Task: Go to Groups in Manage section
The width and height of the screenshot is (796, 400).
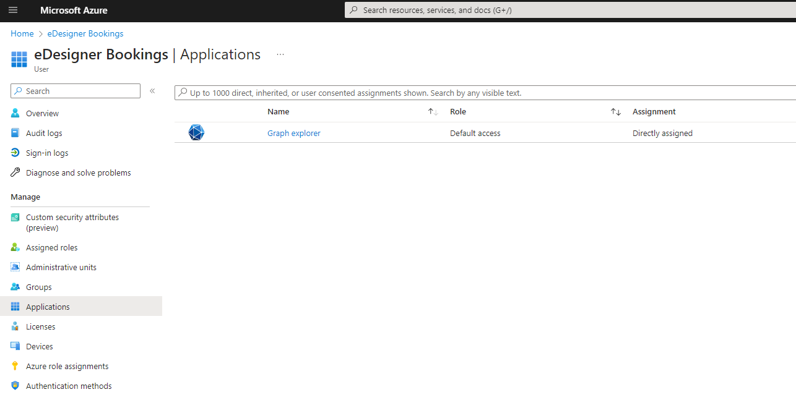Action: coord(39,287)
